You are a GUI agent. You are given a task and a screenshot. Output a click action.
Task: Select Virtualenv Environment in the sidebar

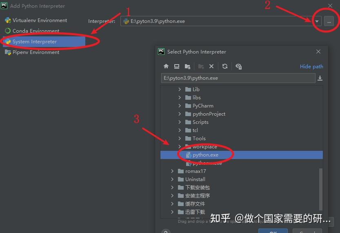pos(40,20)
